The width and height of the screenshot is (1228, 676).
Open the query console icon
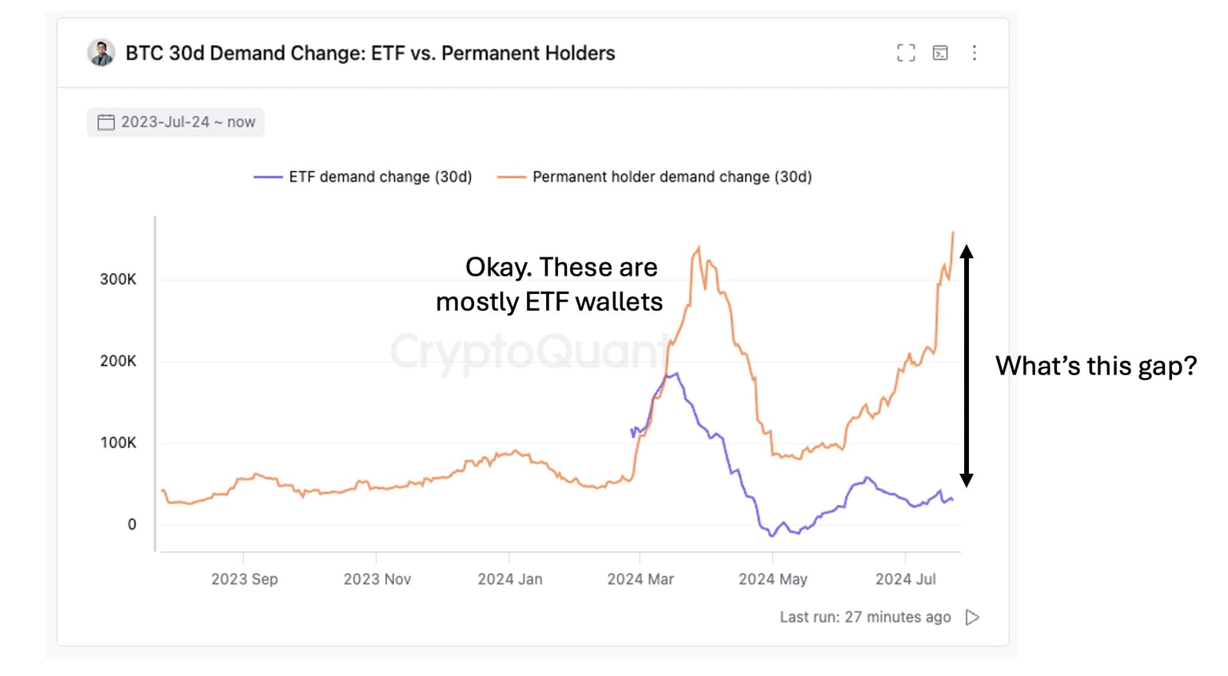tap(940, 53)
